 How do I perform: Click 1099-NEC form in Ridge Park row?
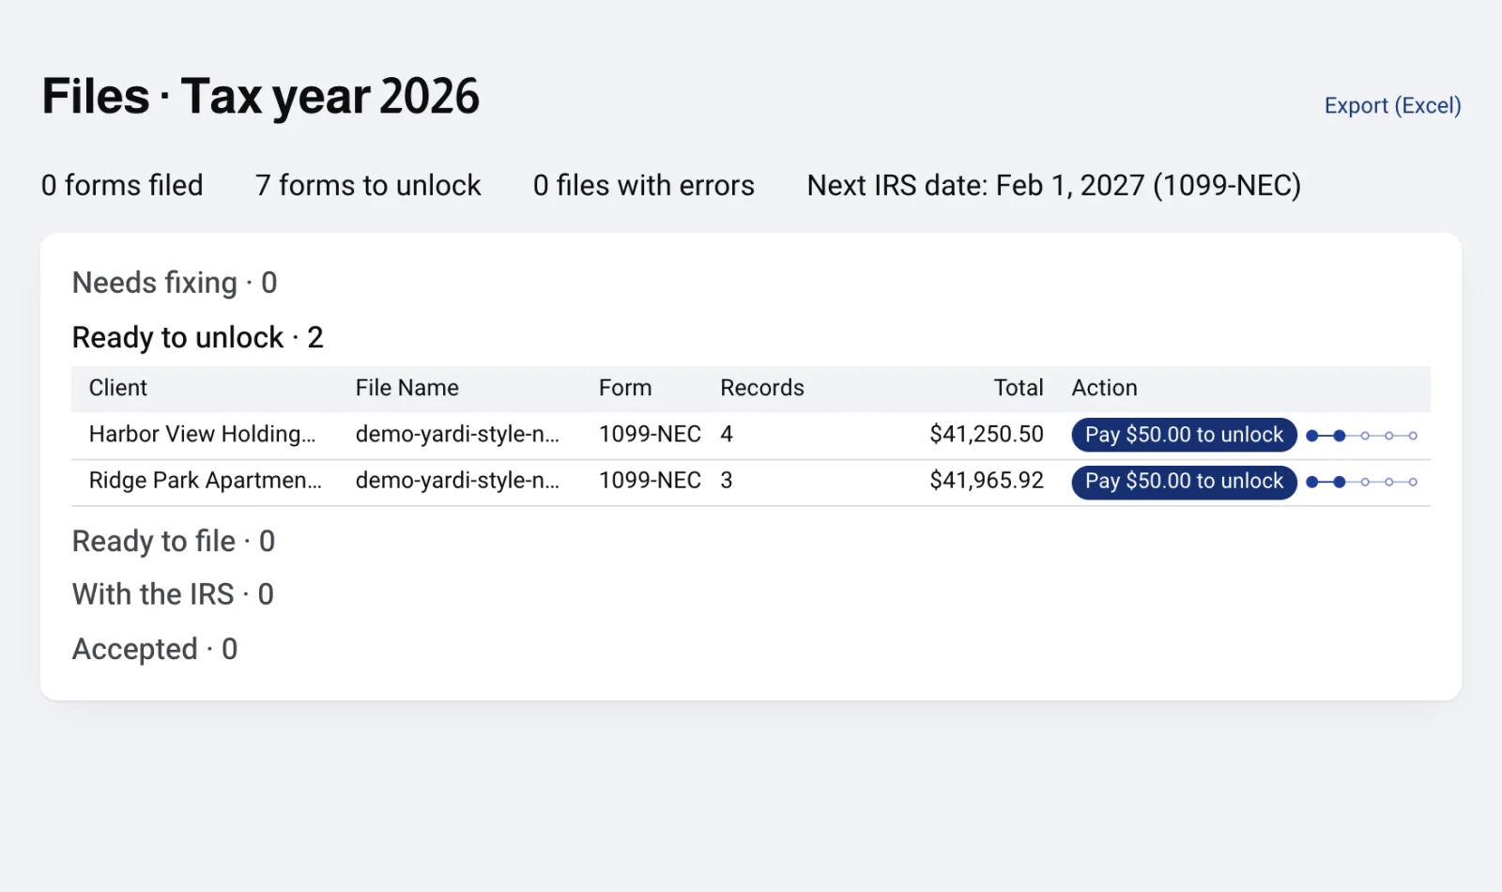650,480
